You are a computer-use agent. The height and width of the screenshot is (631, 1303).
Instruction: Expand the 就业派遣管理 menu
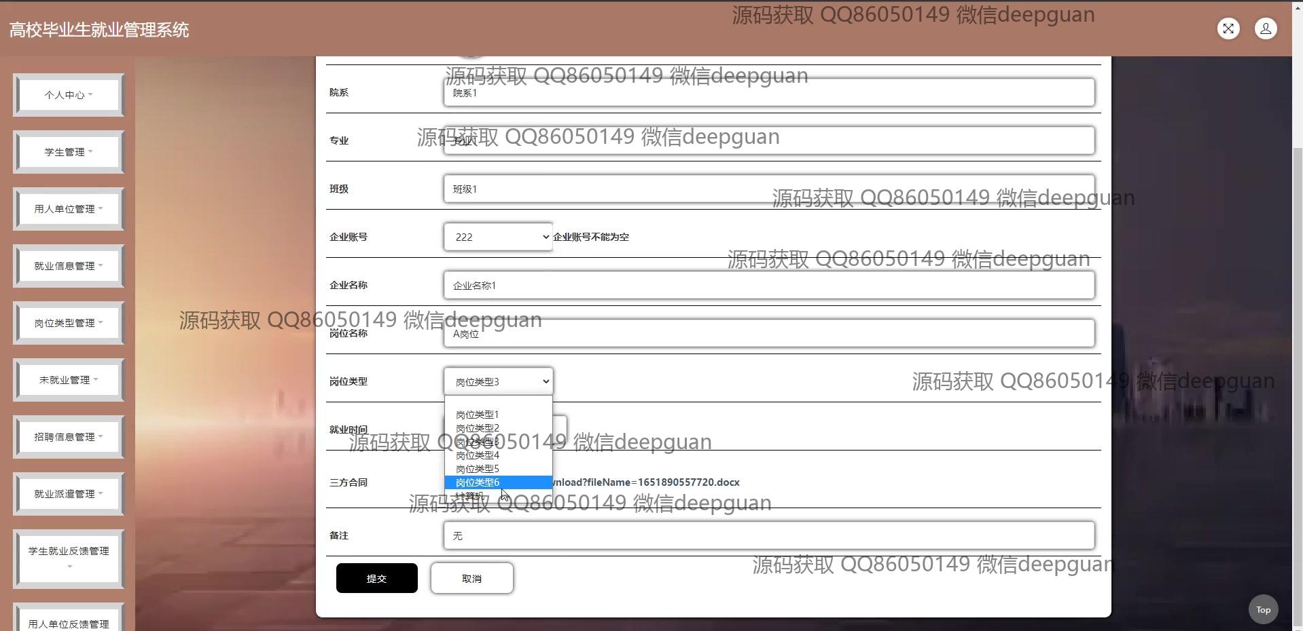click(69, 494)
